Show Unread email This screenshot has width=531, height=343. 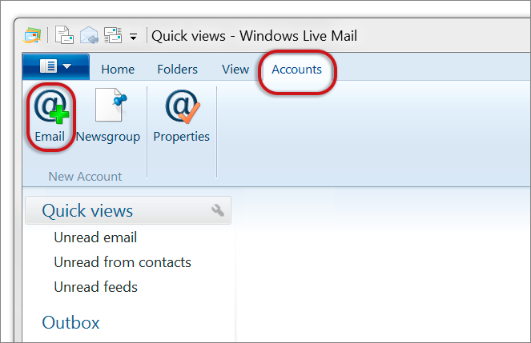pyautogui.click(x=95, y=237)
